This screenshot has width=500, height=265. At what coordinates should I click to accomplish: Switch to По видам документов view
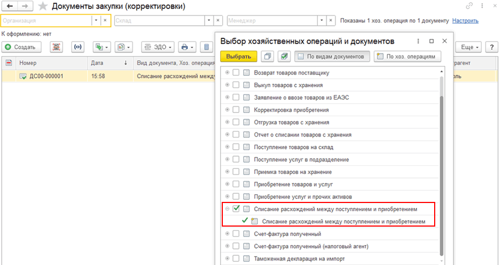332,57
